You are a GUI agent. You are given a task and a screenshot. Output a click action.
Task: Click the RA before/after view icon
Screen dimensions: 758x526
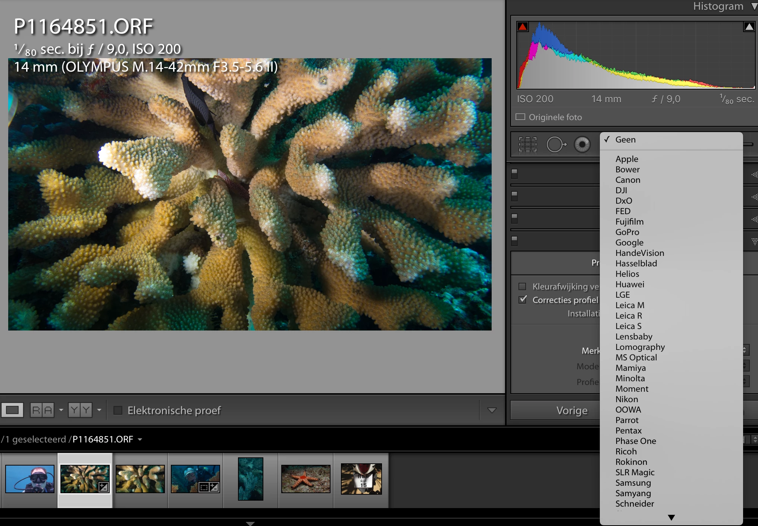tap(42, 410)
